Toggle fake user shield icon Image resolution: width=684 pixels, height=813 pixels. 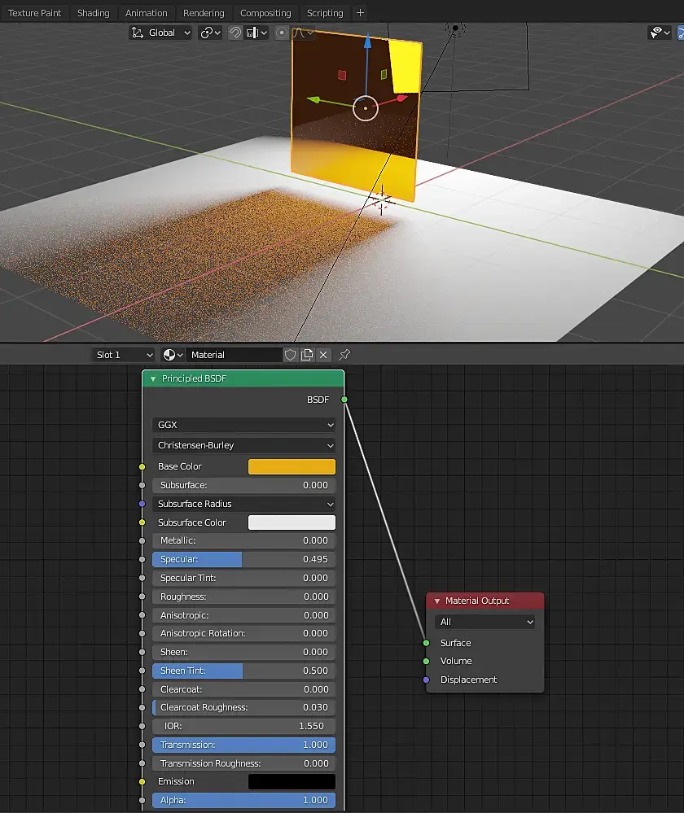click(290, 355)
